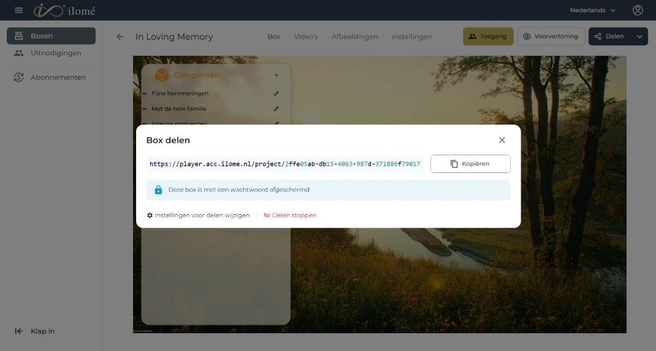Click the Toegang button
The image size is (656, 351).
coord(488,36)
